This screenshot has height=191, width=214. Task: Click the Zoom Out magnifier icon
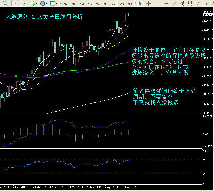tap(5, 3)
